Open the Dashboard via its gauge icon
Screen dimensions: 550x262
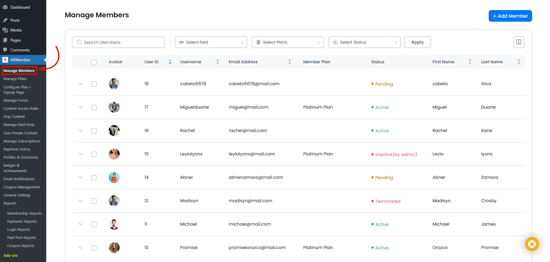click(x=5, y=7)
